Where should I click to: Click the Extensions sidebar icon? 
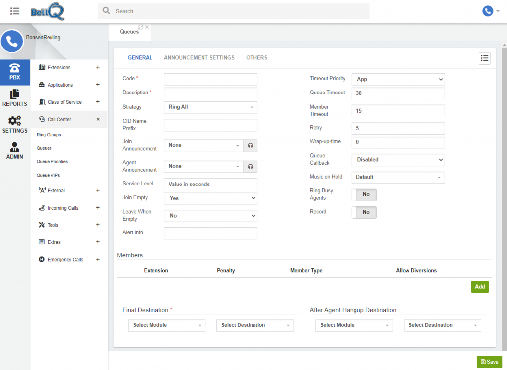42,67
